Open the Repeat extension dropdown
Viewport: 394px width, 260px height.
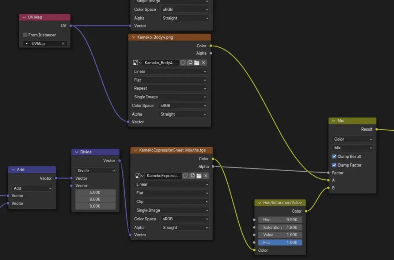pos(170,88)
